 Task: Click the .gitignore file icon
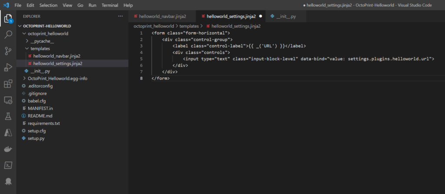tap(24, 93)
